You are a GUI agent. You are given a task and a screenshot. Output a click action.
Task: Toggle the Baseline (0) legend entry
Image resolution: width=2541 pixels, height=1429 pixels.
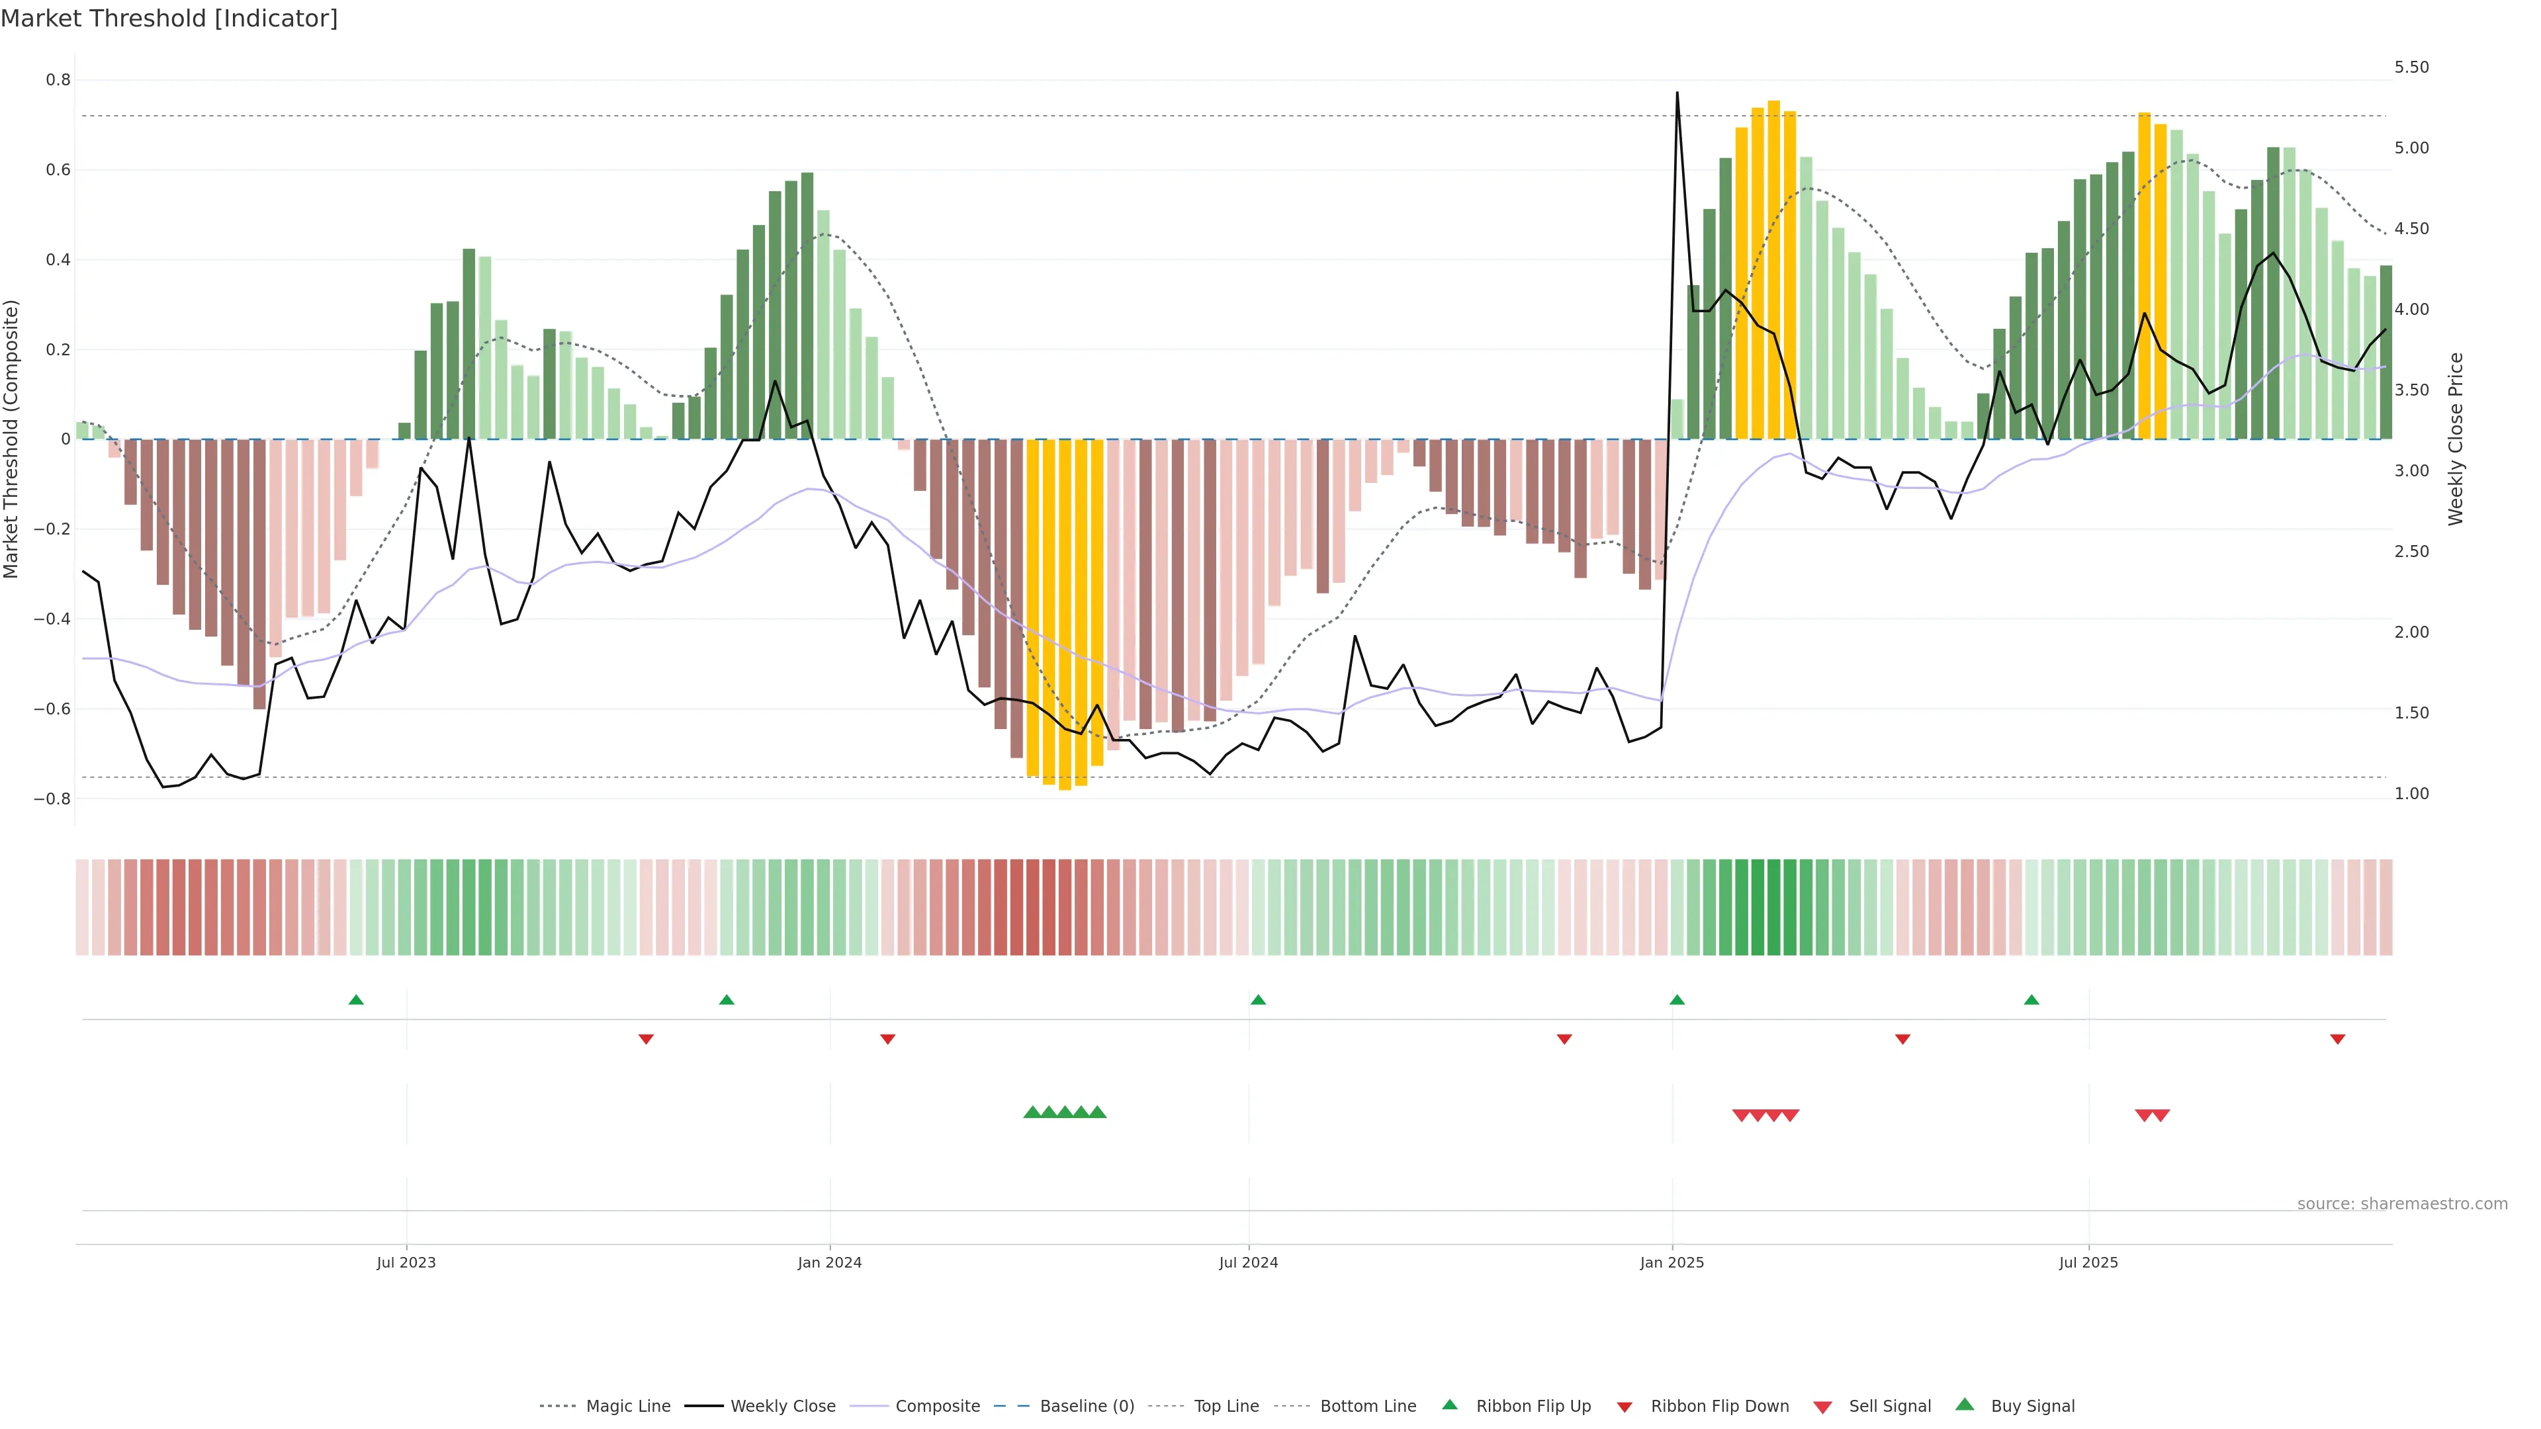(x=1087, y=1407)
